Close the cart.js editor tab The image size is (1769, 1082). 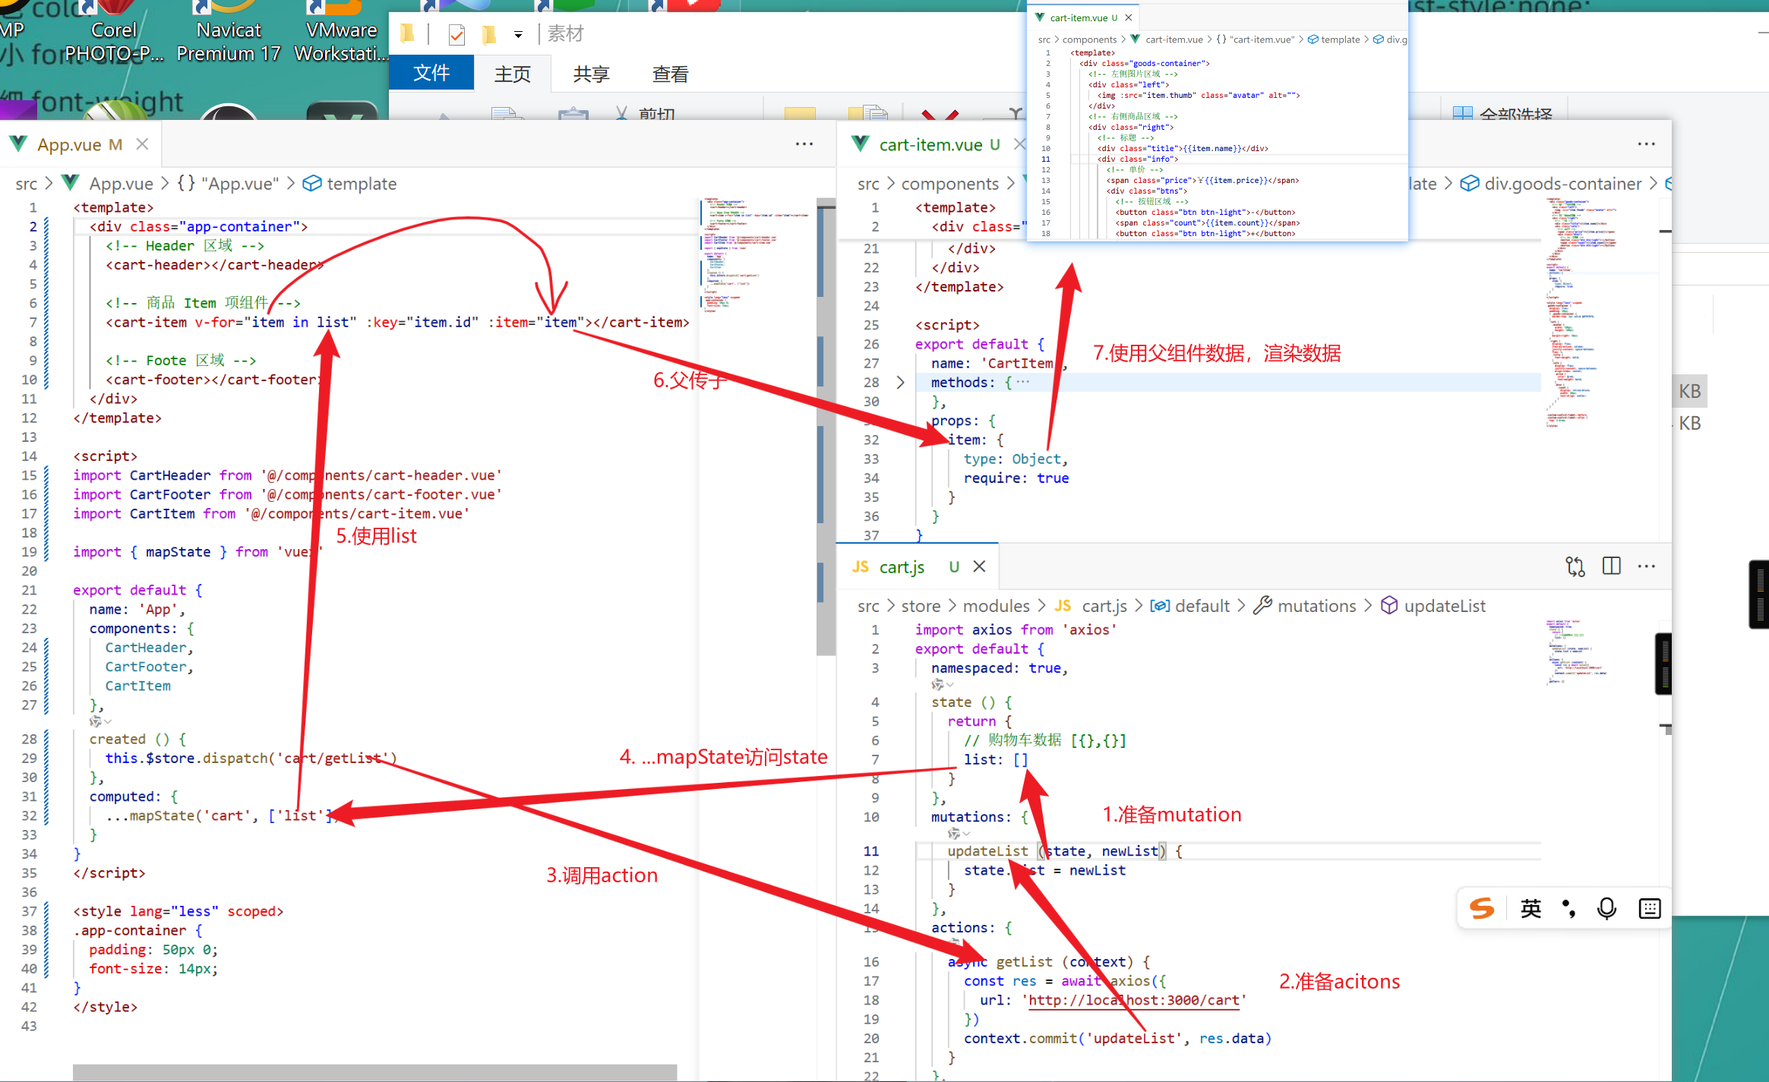pos(980,566)
